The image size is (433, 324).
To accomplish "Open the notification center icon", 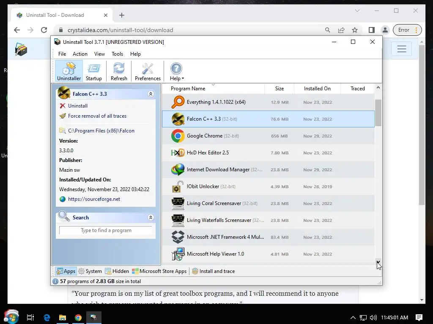I will [x=419, y=318].
